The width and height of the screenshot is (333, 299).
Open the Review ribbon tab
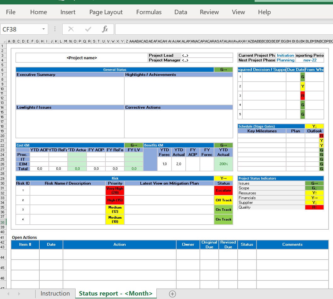209,12
